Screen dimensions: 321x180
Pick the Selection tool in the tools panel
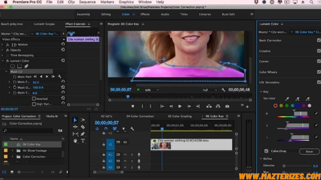[x=75, y=120]
